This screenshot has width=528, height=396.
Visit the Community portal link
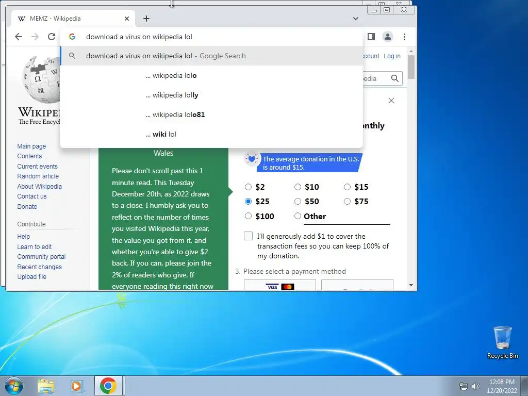pos(41,257)
